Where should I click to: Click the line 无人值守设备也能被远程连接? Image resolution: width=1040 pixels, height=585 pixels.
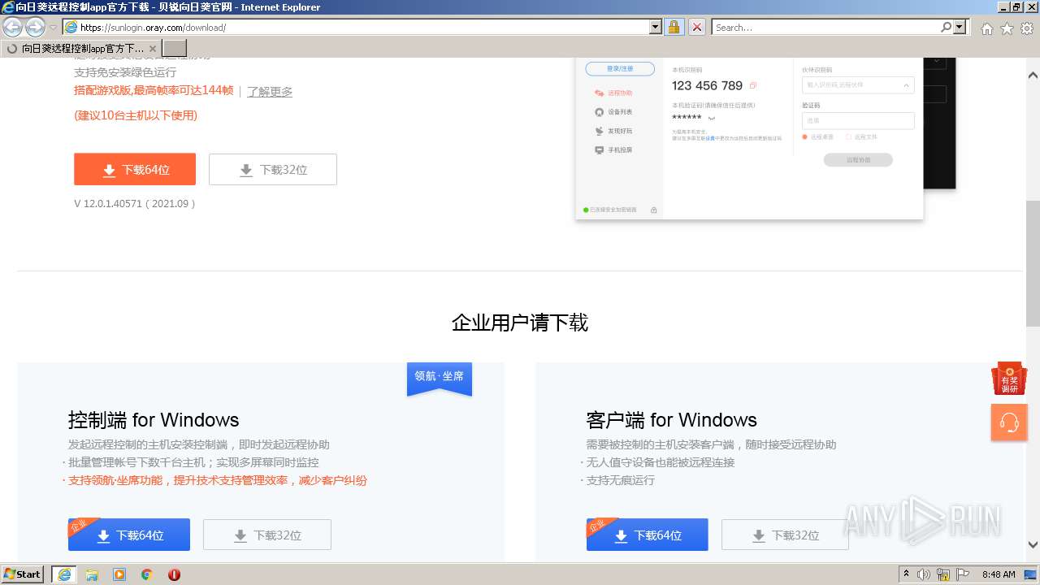[661, 462]
